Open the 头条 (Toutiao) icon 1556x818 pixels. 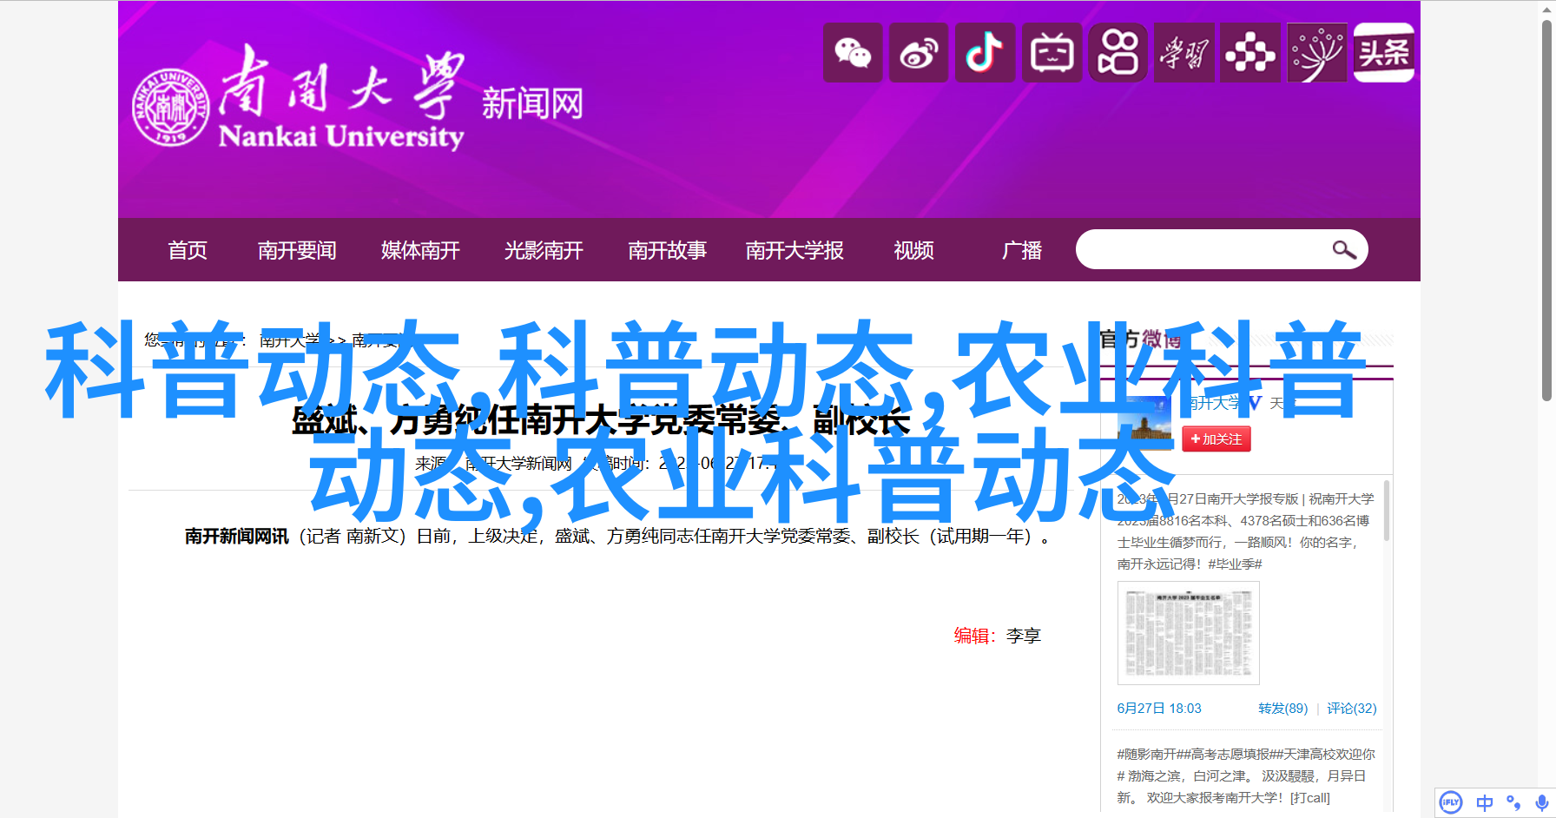(x=1384, y=53)
